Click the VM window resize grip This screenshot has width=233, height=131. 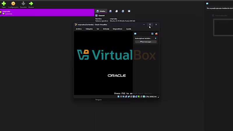pos(158,97)
